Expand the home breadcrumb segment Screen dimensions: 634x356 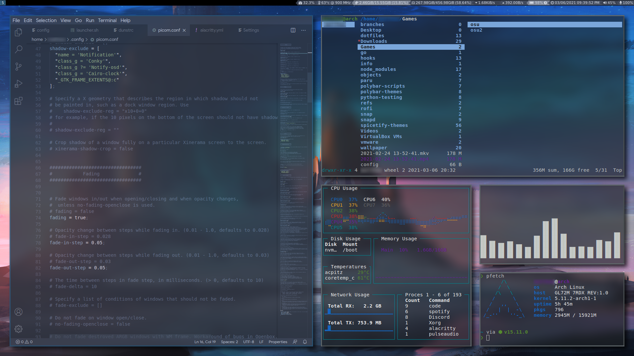(37, 39)
